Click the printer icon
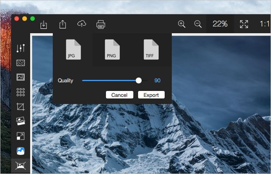The image size is (271, 174). [x=101, y=25]
